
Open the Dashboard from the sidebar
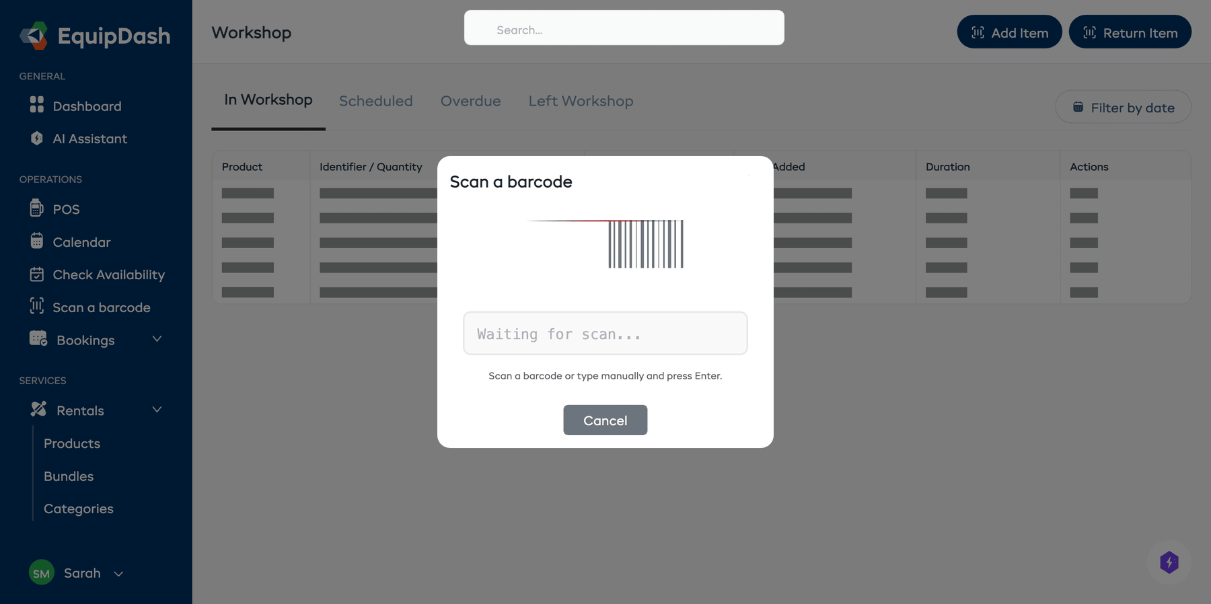tap(86, 106)
